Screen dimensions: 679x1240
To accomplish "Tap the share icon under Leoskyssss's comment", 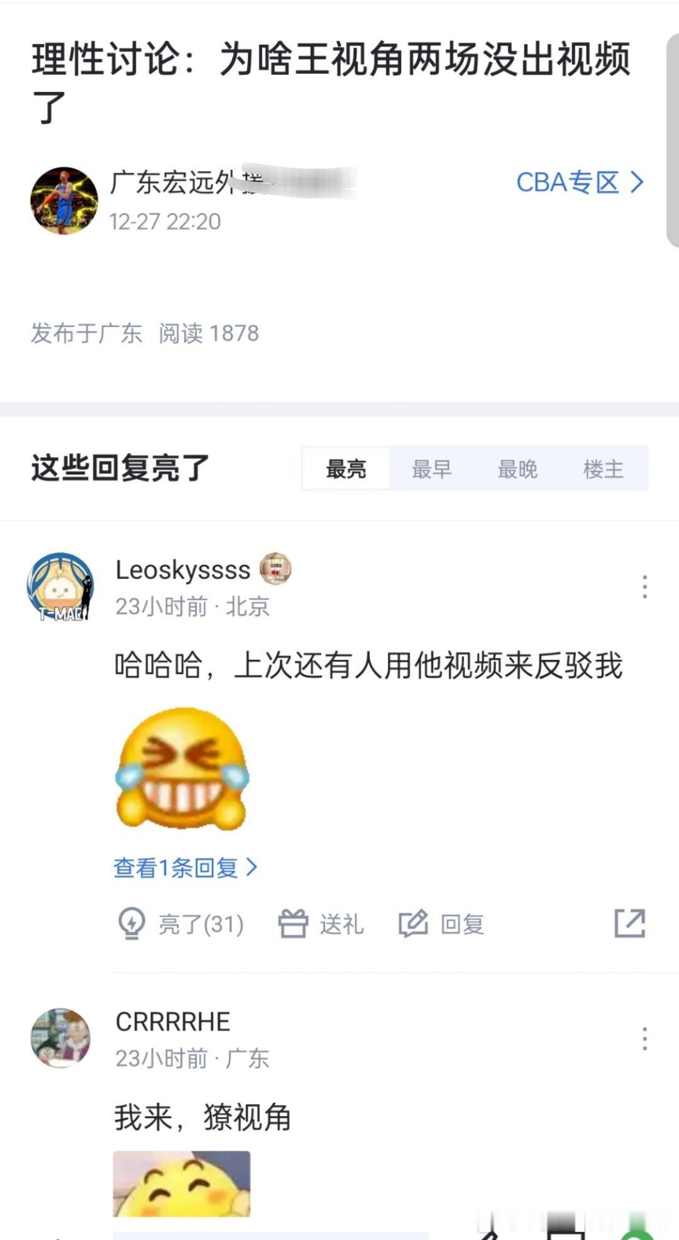I will [x=630, y=924].
